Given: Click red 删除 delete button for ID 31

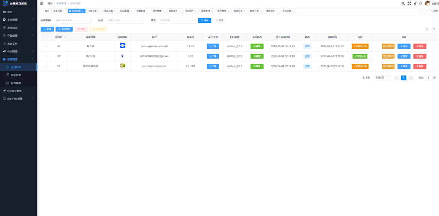Looking at the screenshot, I should [x=420, y=56].
